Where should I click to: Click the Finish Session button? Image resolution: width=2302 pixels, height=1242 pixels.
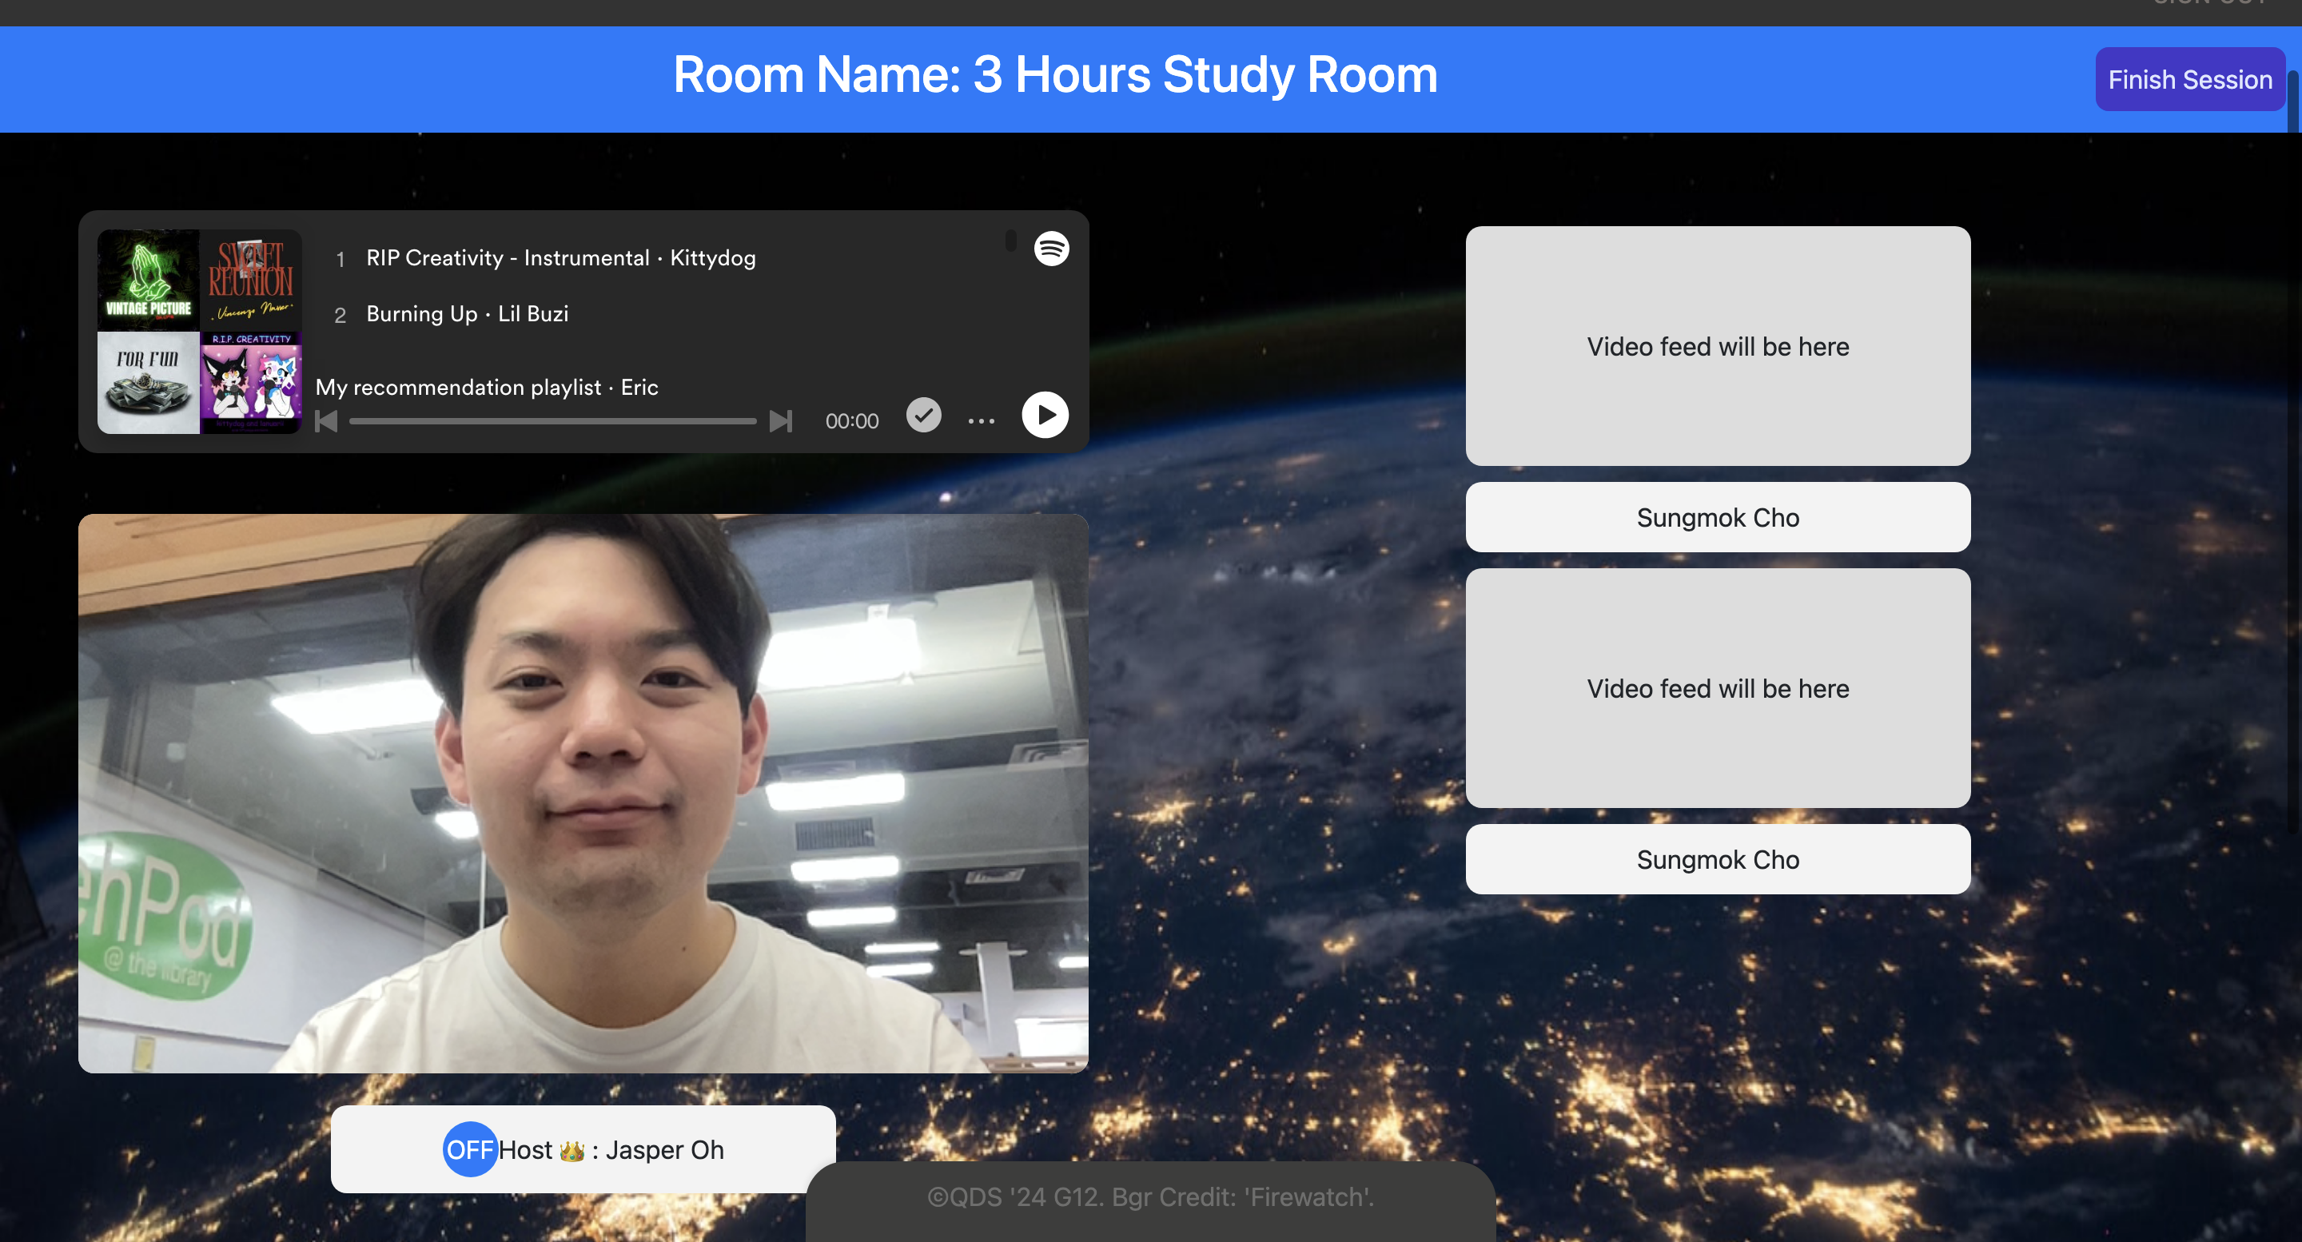2189,80
